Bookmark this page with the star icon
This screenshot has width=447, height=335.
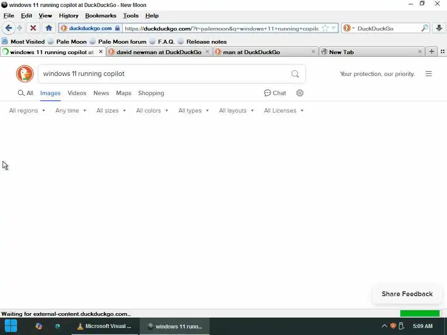[325, 28]
